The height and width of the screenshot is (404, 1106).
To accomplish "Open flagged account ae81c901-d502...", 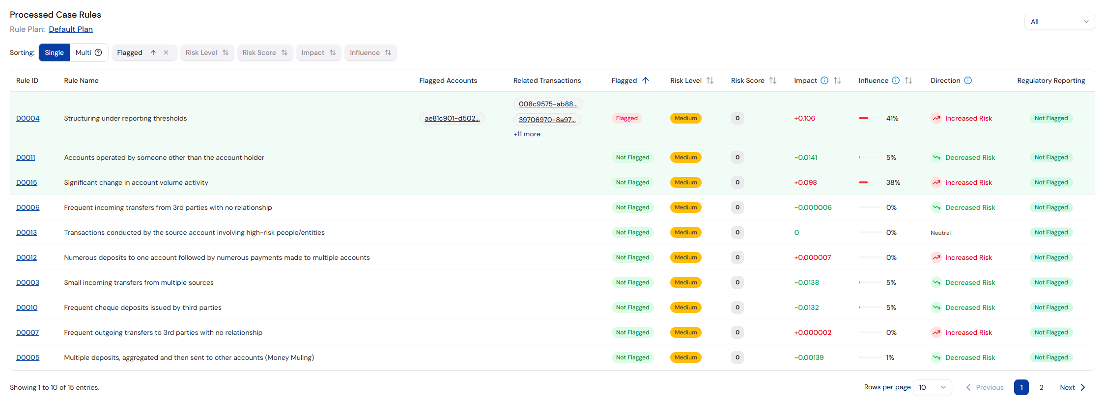I will pos(452,118).
